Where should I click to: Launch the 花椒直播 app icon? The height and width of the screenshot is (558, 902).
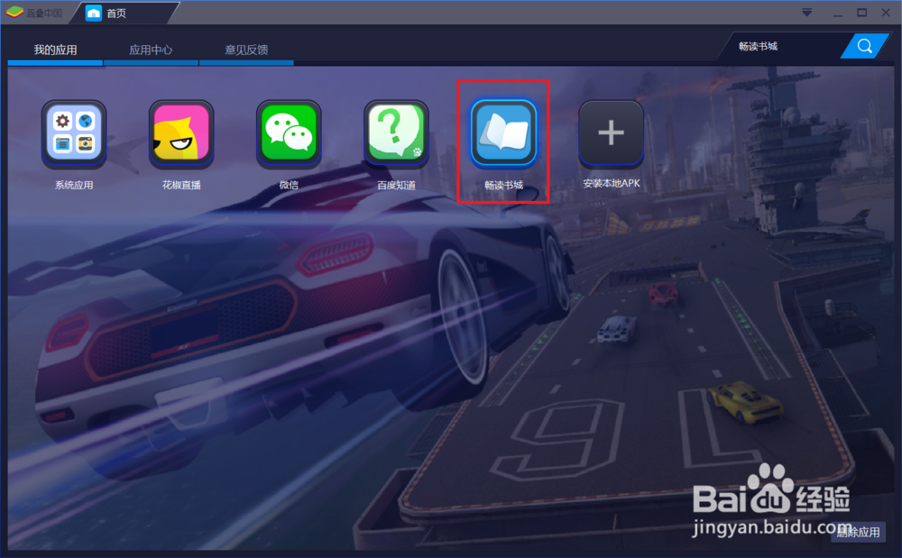[x=181, y=133]
